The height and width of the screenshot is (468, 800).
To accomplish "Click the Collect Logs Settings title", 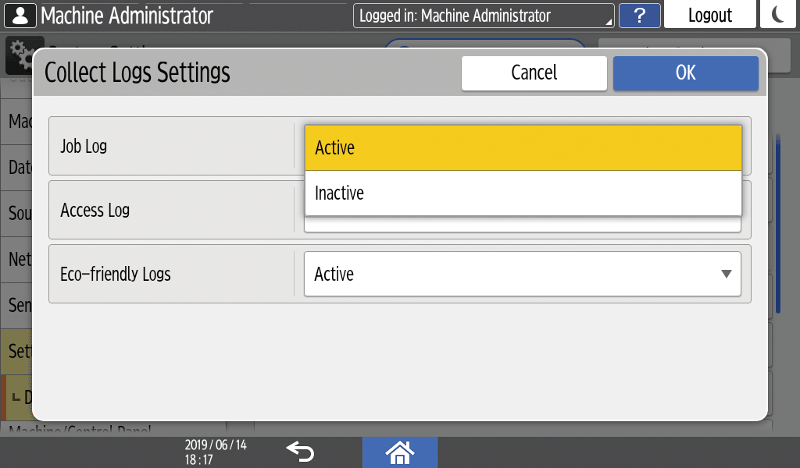I will click(x=137, y=73).
